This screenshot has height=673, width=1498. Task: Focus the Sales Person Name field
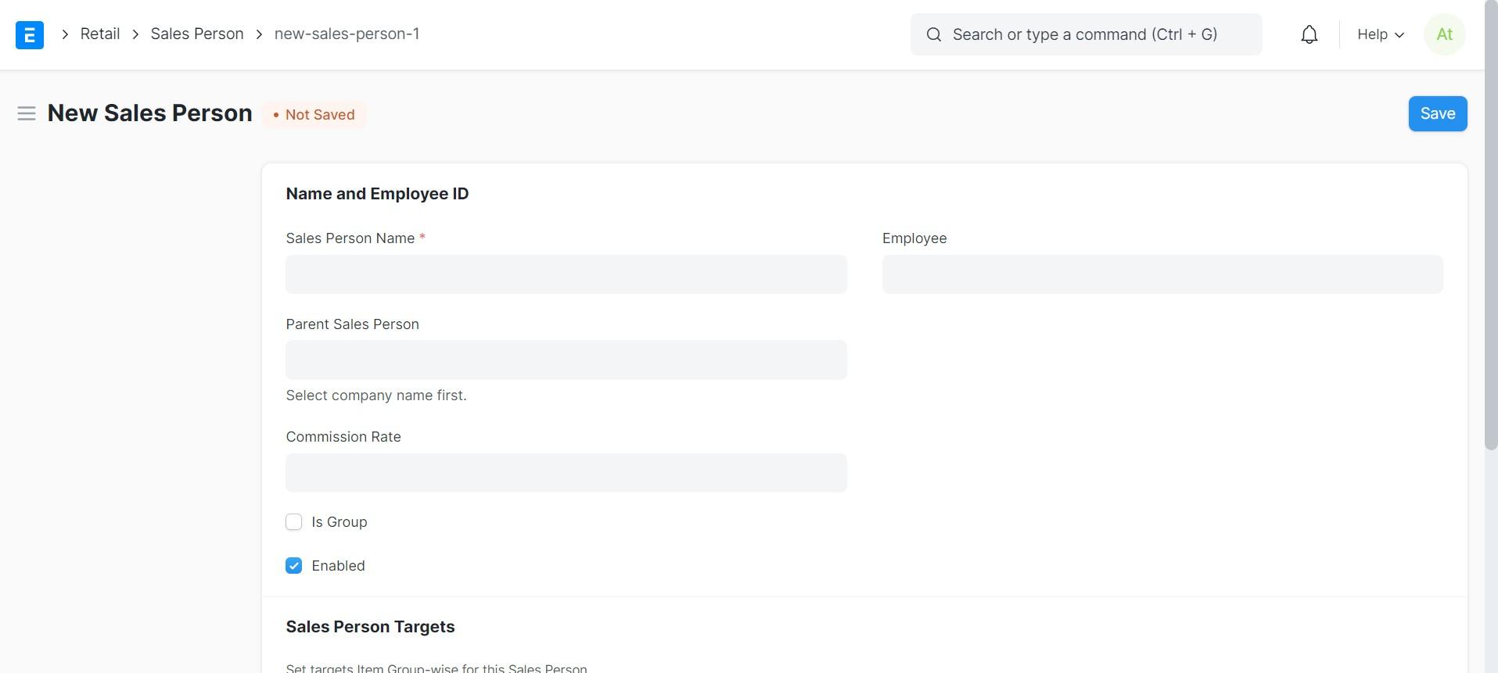coord(566,274)
